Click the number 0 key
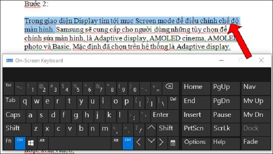The height and width of the screenshot is (154, 273). pyautogui.click(x=133, y=88)
